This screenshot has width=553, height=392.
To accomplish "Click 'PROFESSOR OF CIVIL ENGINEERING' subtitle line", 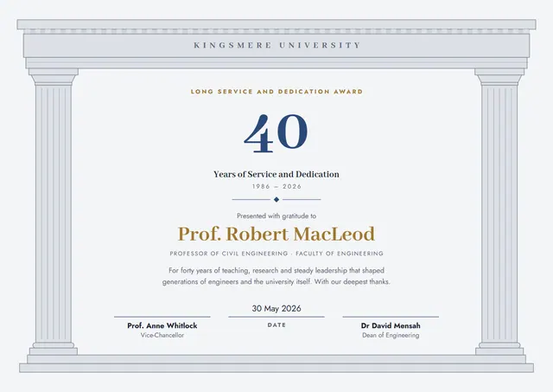I will click(276, 254).
